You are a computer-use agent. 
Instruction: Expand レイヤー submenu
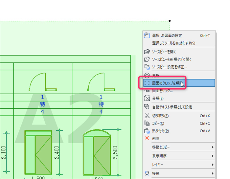[179, 165]
